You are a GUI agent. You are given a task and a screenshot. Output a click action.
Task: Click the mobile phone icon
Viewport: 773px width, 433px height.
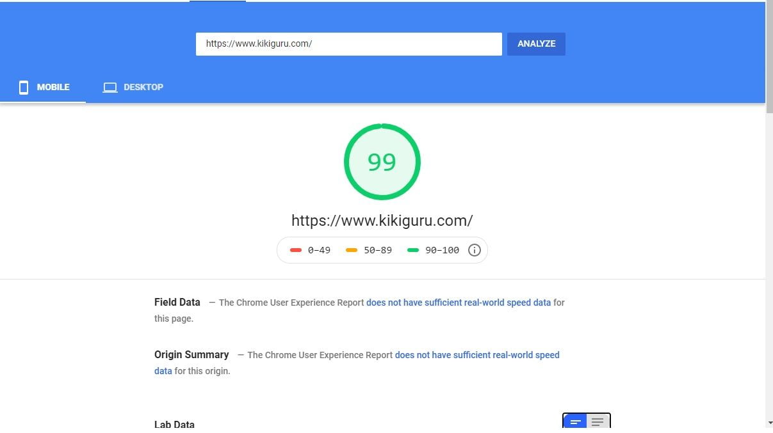point(24,88)
